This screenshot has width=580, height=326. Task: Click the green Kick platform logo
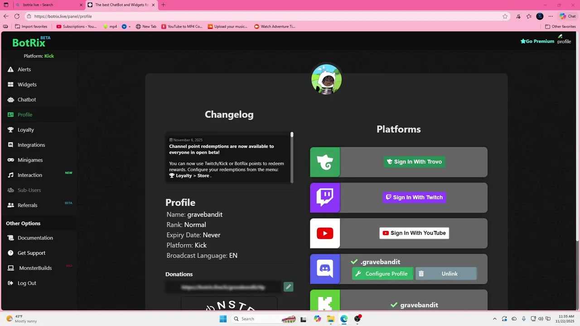coord(325,300)
